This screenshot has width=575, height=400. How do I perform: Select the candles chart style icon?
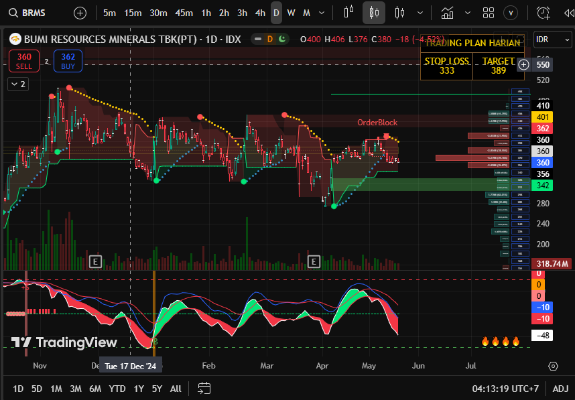tap(374, 13)
